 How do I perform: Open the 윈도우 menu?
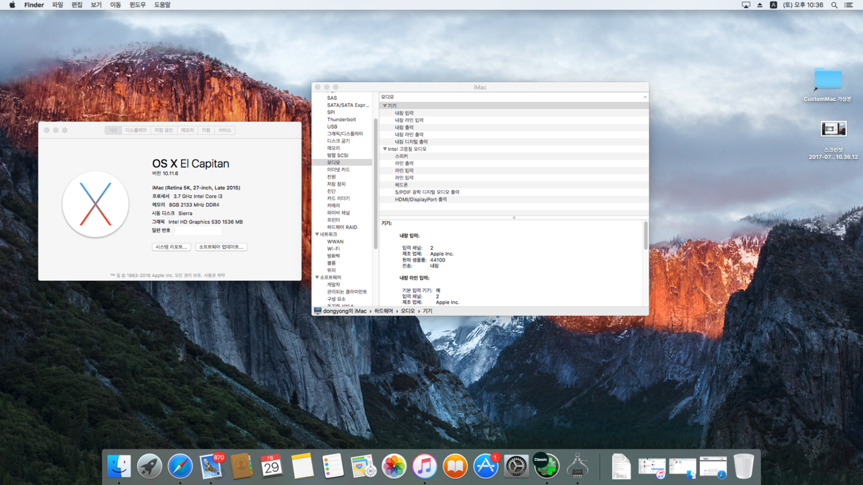coord(138,5)
